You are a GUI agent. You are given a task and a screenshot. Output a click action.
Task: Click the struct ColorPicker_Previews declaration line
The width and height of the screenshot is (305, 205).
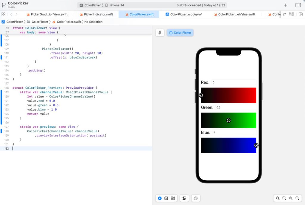[x=55, y=88]
